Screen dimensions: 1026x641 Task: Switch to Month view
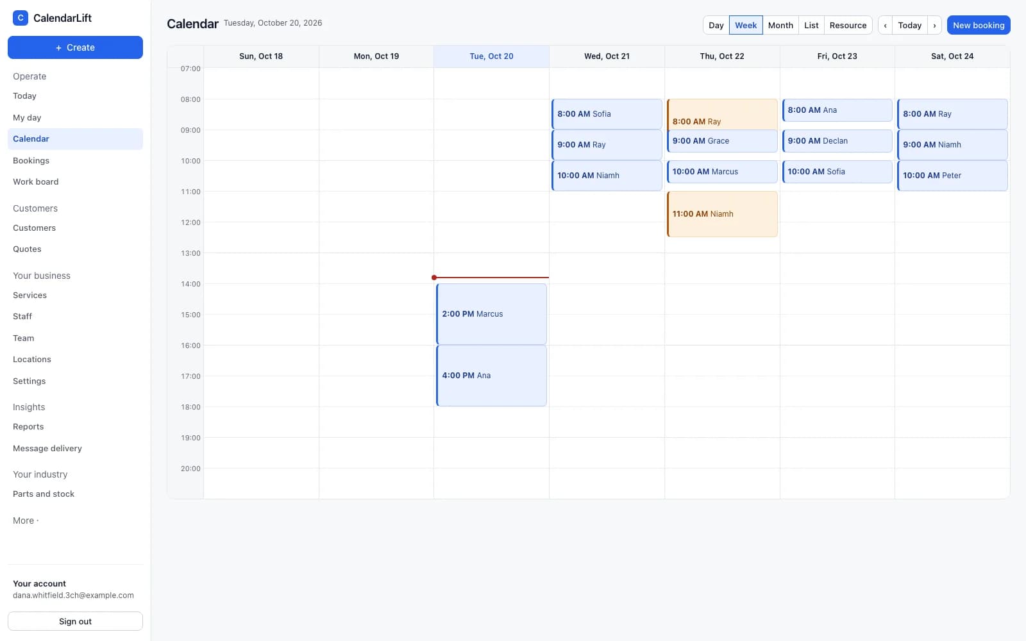click(x=780, y=25)
